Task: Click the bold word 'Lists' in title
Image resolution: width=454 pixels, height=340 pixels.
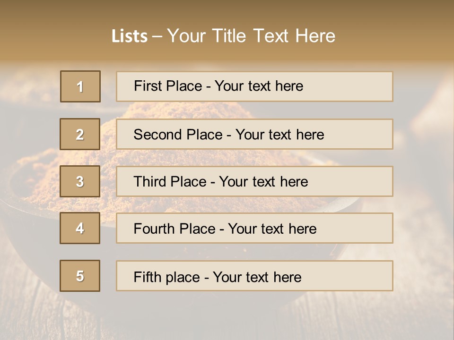Action: (x=130, y=36)
